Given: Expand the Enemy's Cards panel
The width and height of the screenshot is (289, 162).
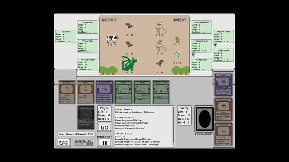Looking at the screenshot, I should tap(204, 134).
